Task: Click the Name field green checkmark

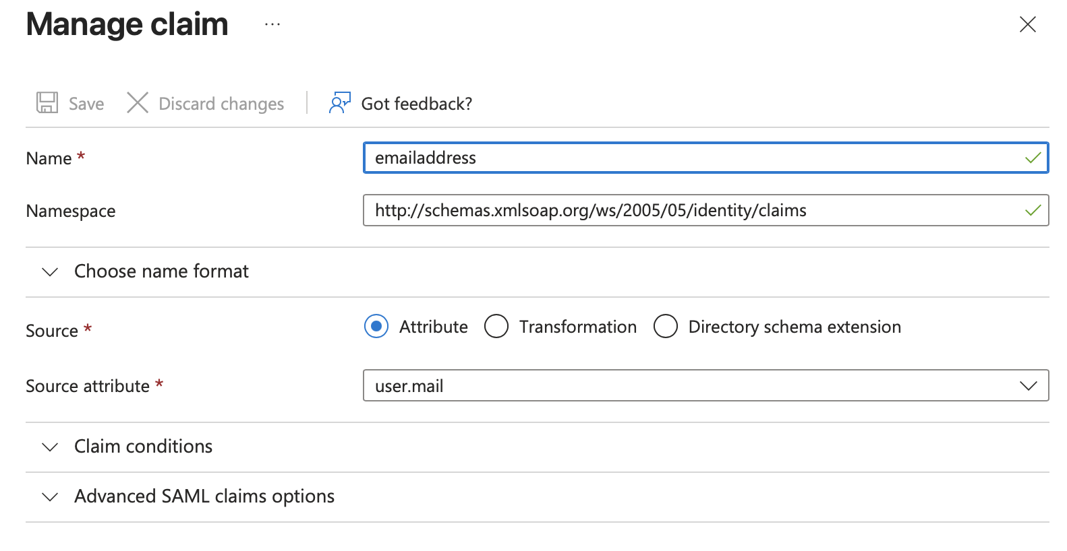Action: [x=1033, y=158]
